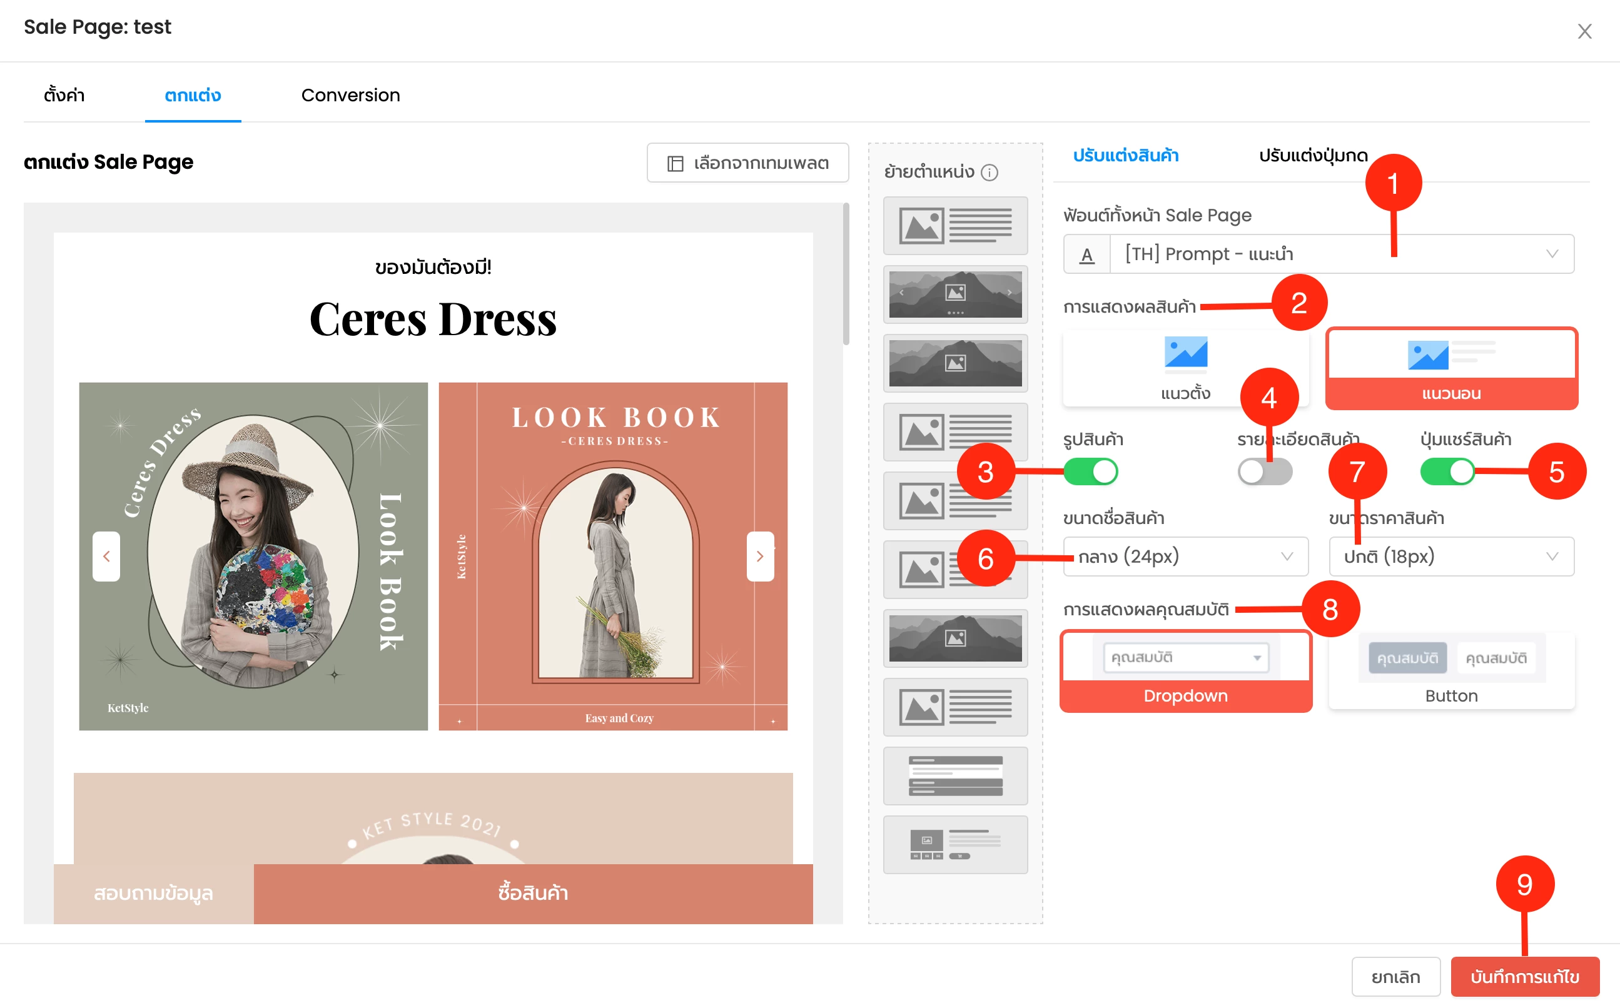This screenshot has width=1620, height=1008.
Task: Click the font letter A icon
Action: (x=1086, y=254)
